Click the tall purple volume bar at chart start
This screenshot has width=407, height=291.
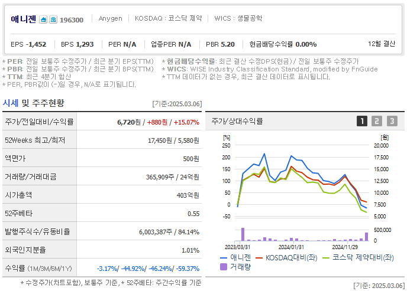click(243, 234)
